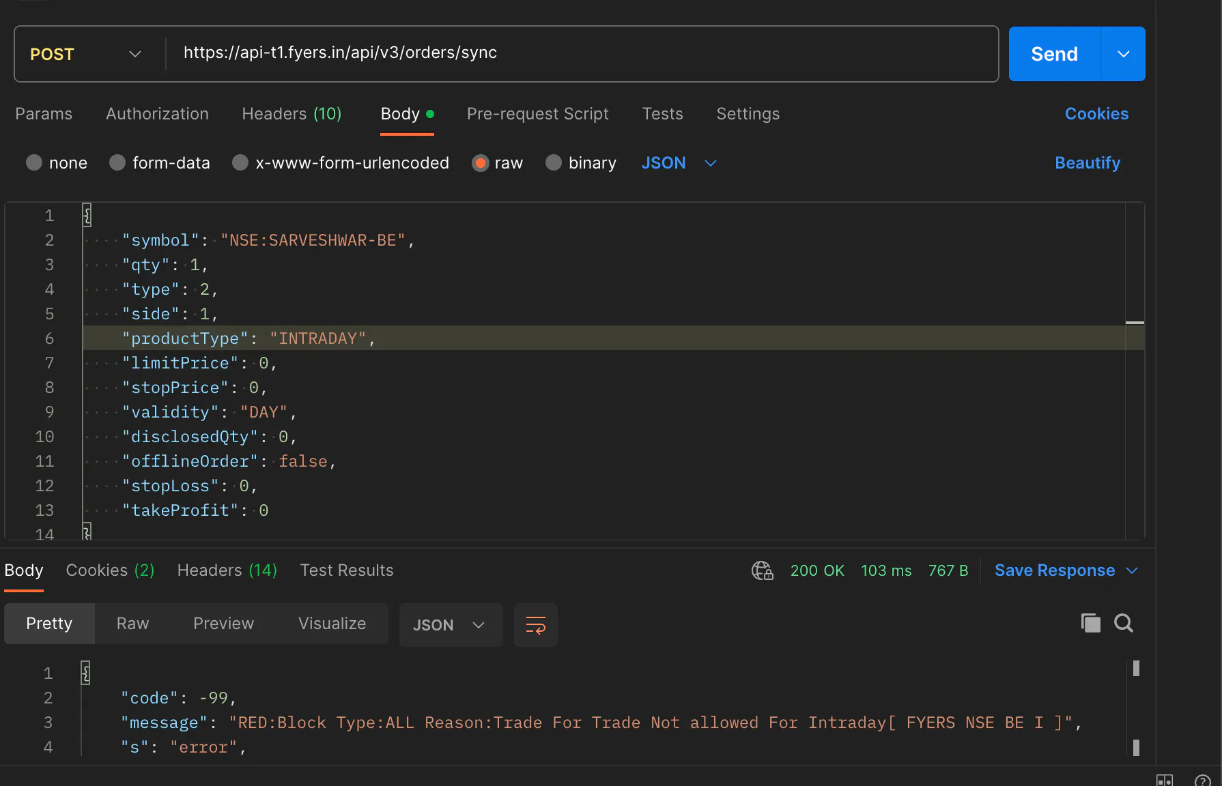
Task: Select the raw body radio button
Action: tap(481, 163)
